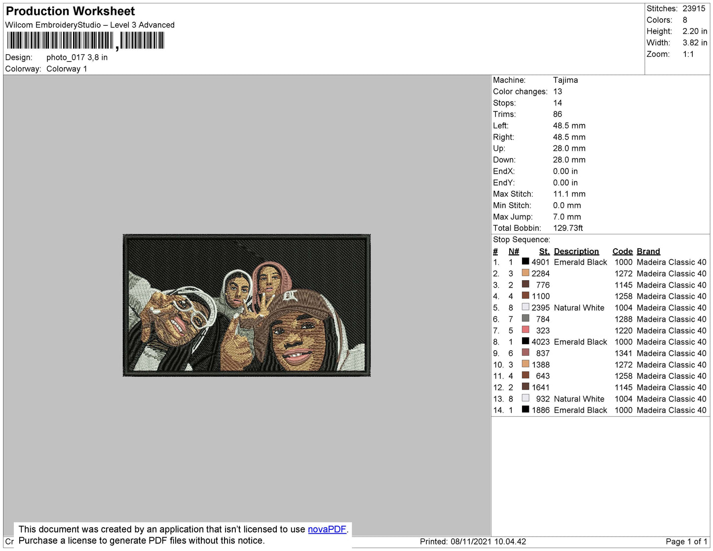Click the Max Stitch value '11.1 mm'
713x551 pixels.
click(569, 194)
